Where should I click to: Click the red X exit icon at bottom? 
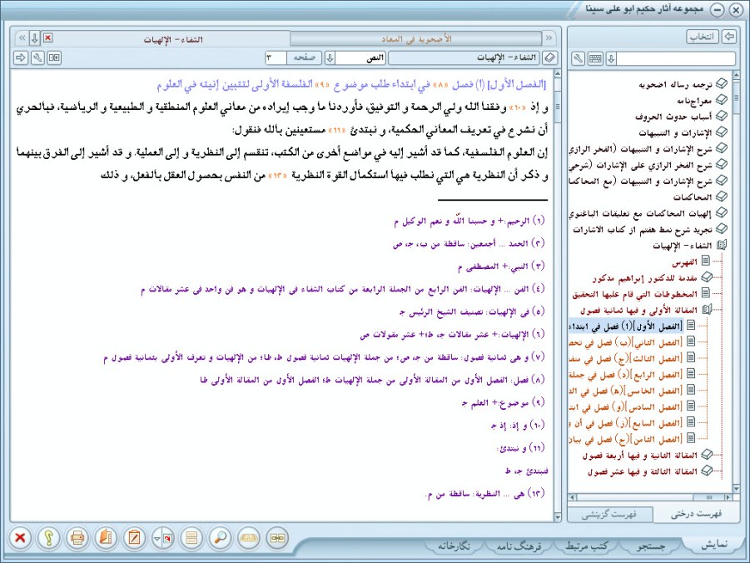click(x=20, y=537)
